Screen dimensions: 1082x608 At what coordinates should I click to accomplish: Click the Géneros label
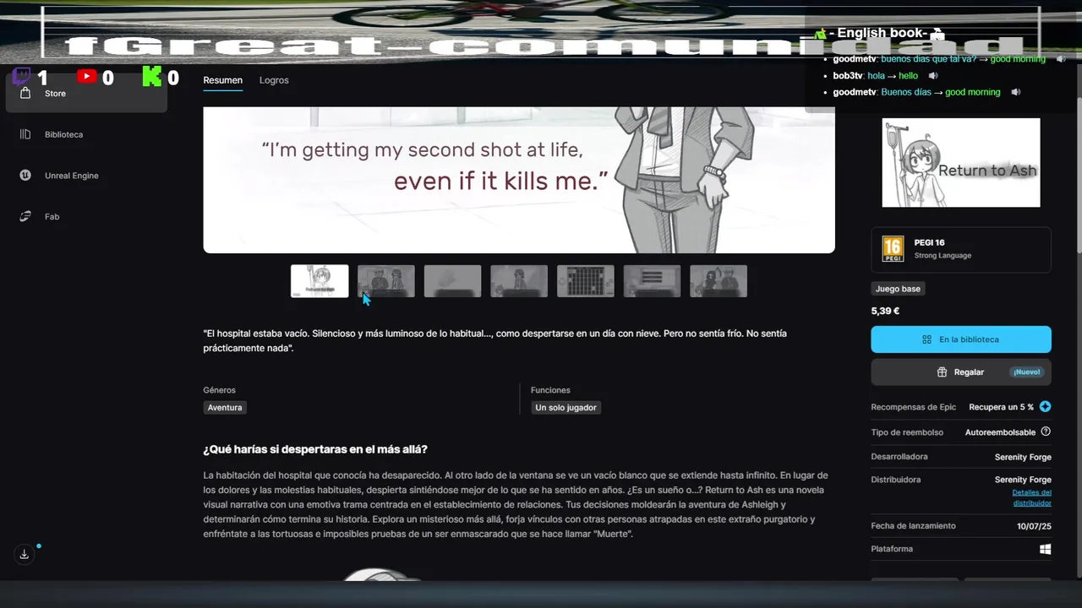tap(220, 390)
